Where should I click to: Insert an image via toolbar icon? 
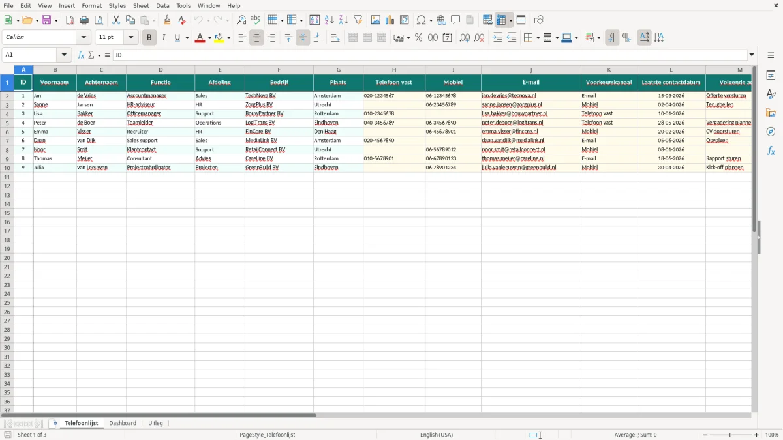[376, 20]
